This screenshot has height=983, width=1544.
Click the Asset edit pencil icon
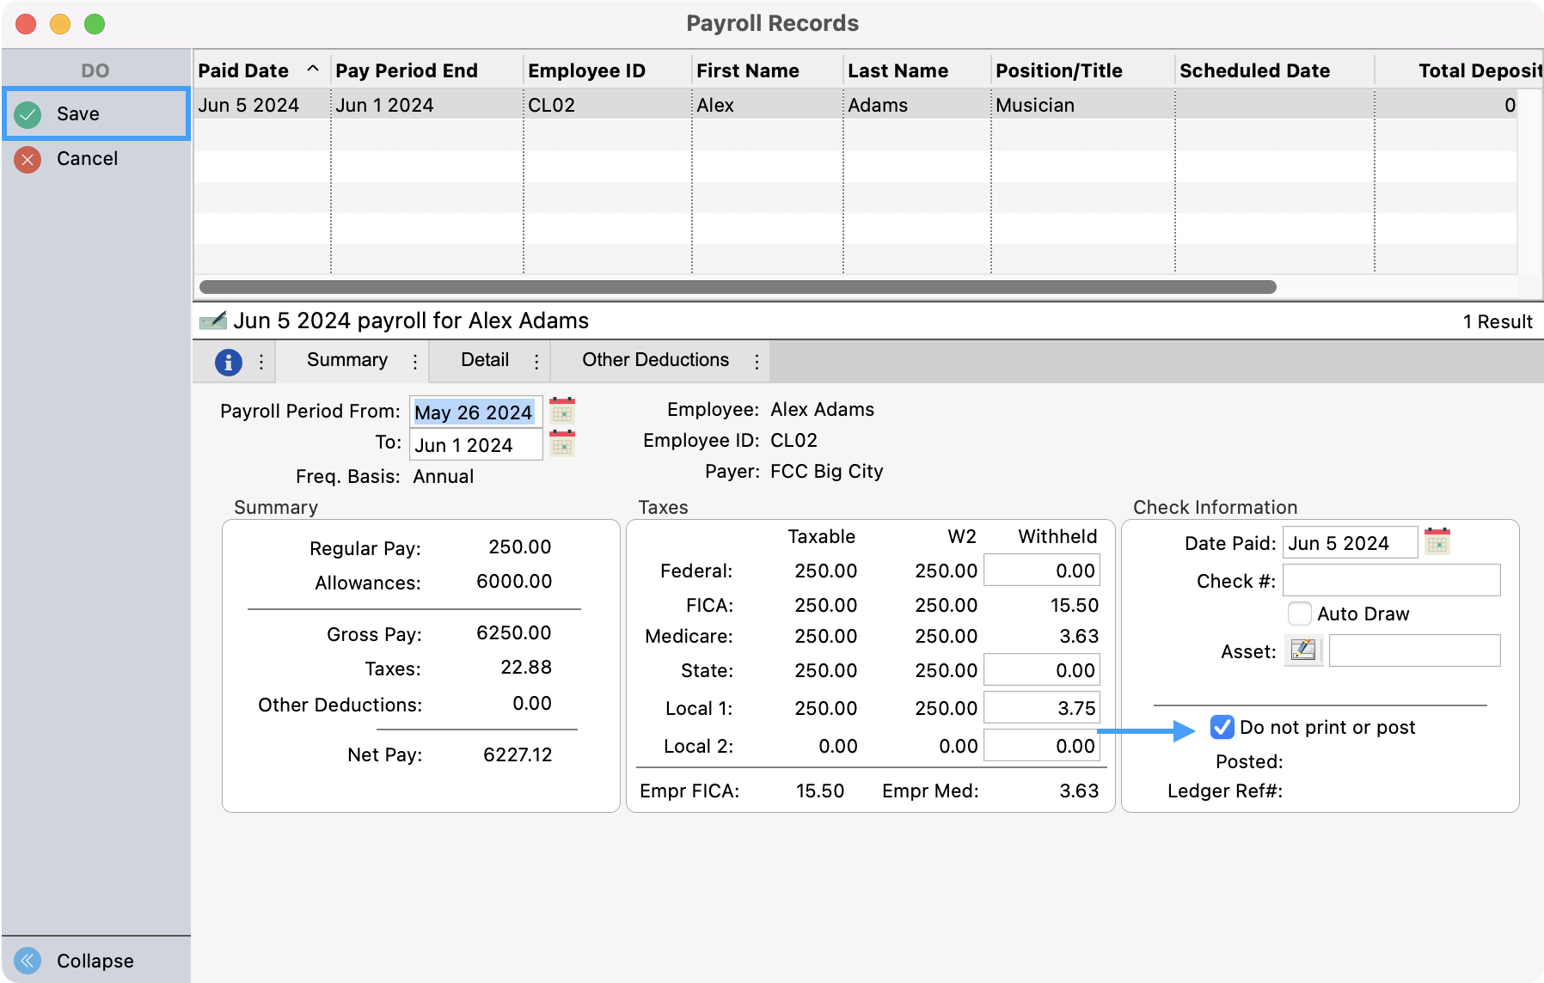[1303, 650]
